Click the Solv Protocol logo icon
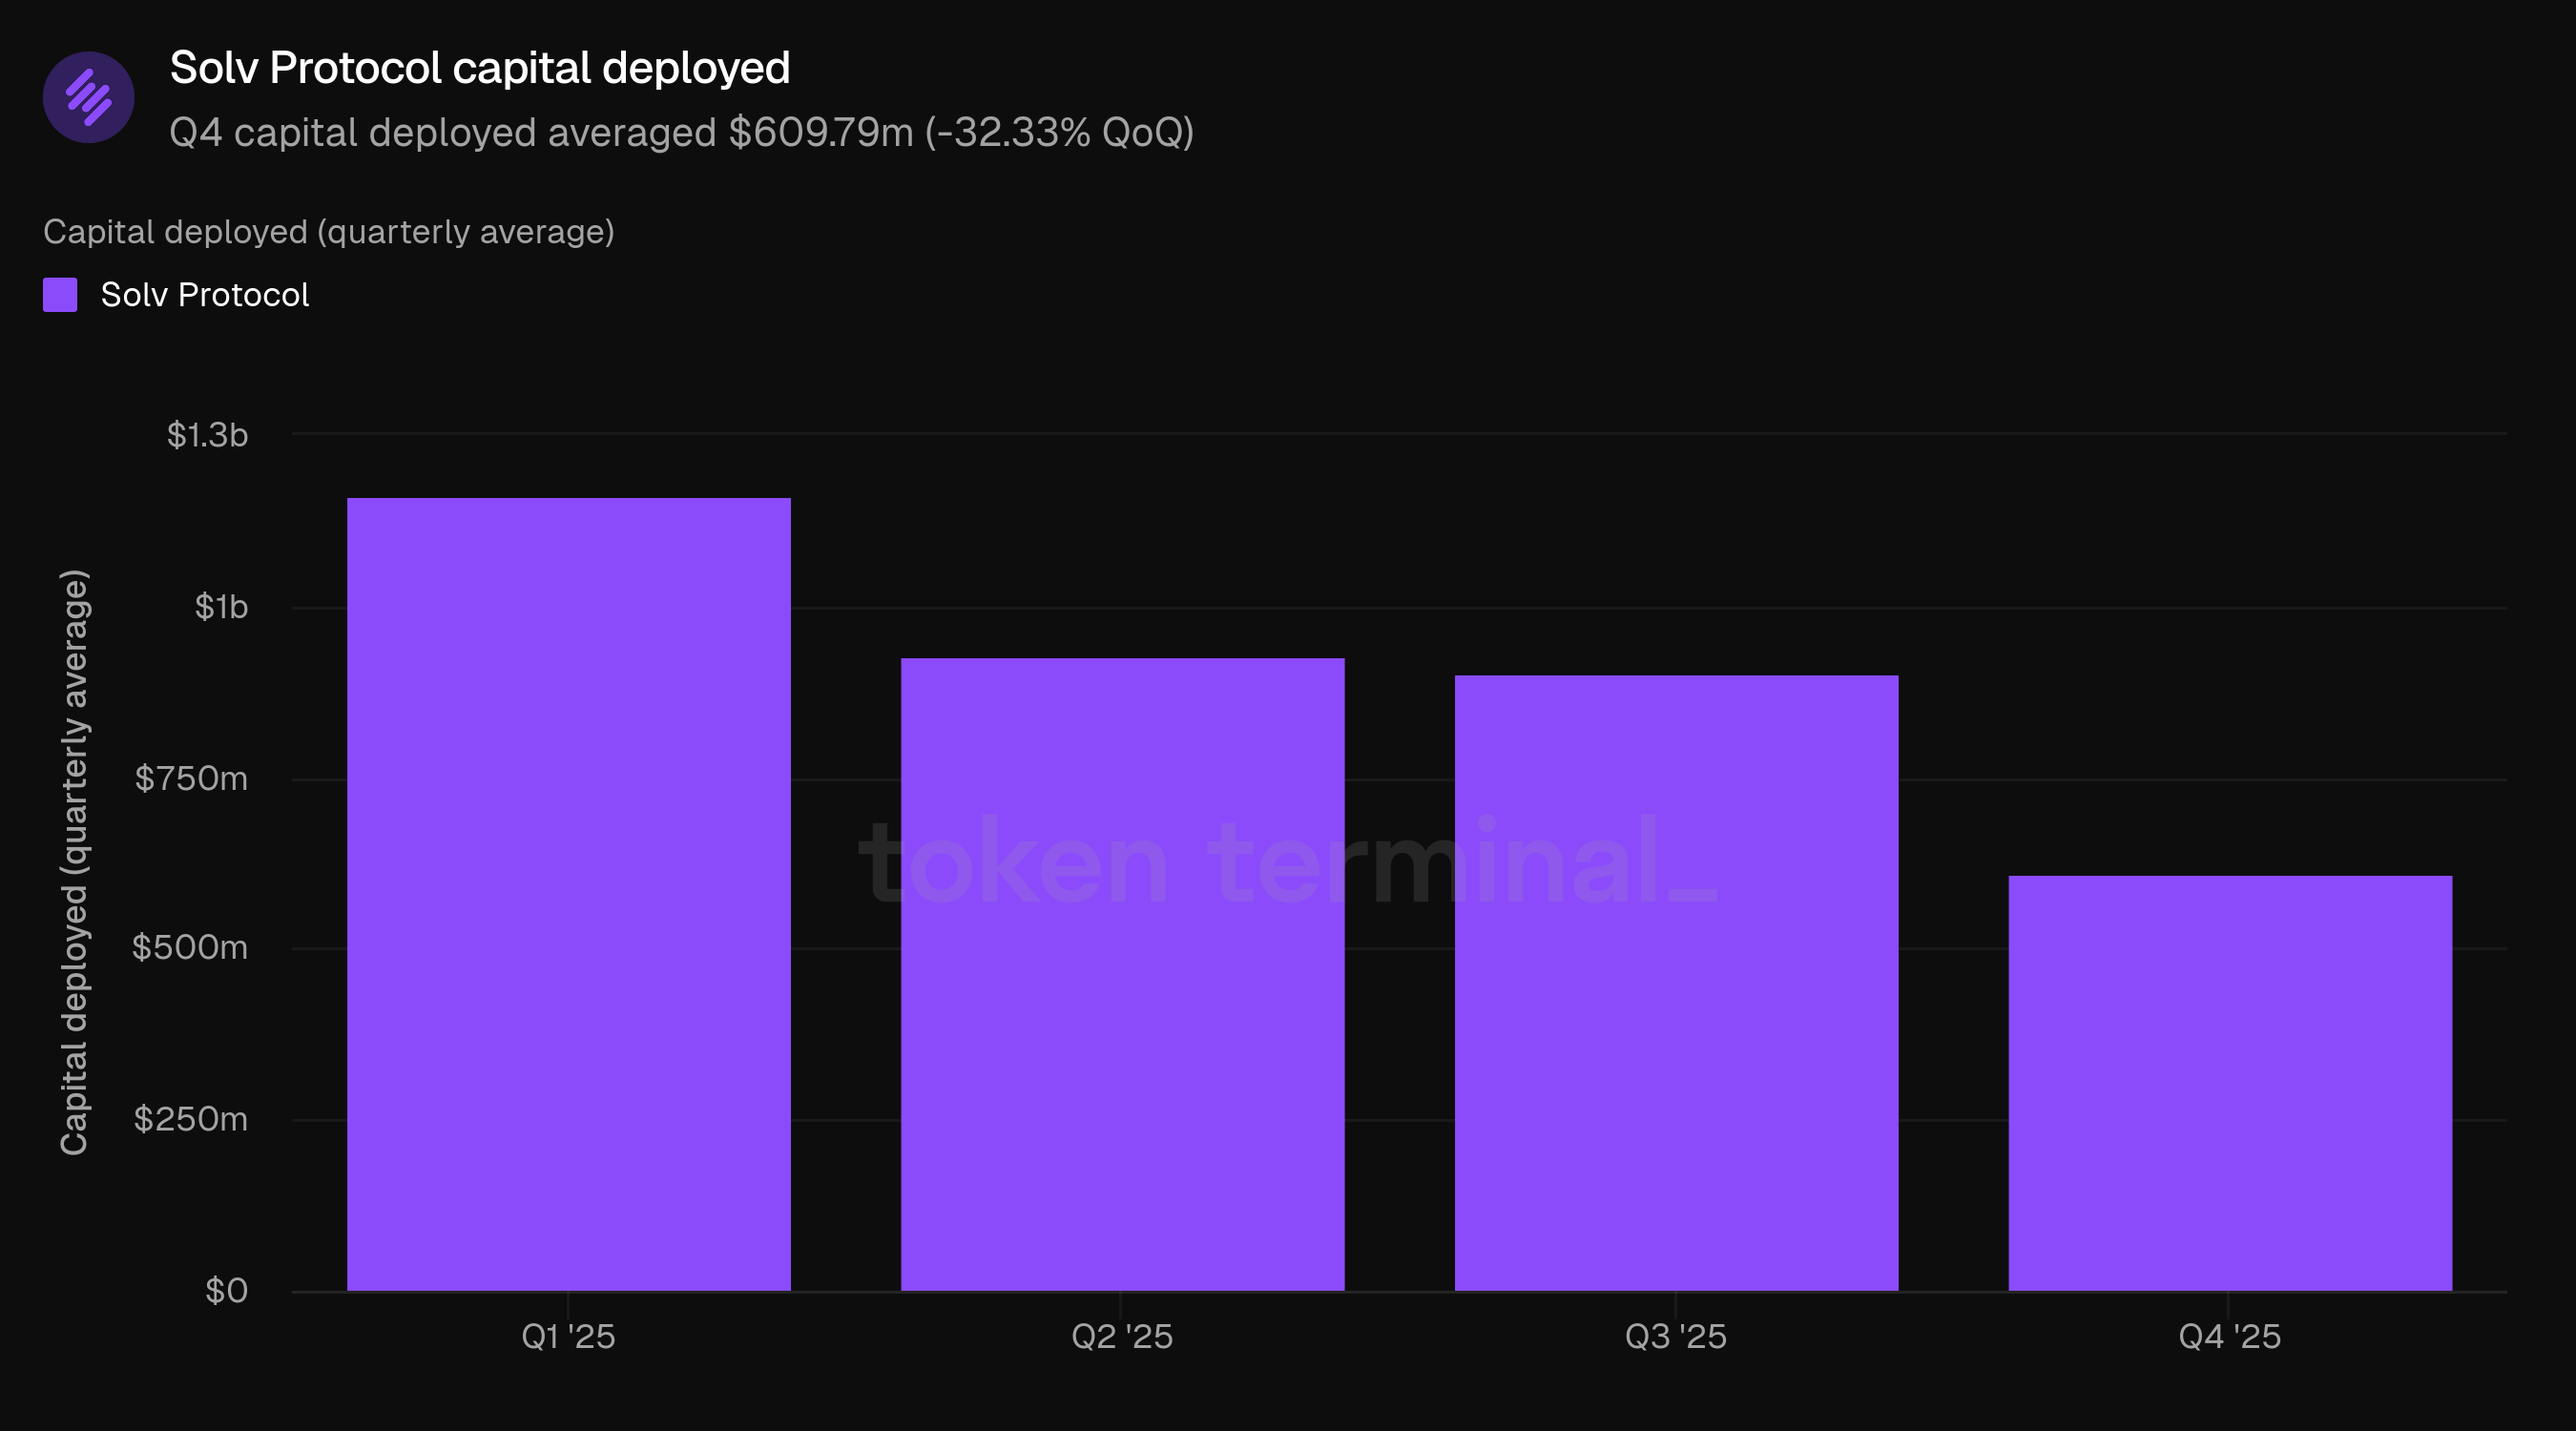This screenshot has width=2576, height=1431. [x=89, y=98]
